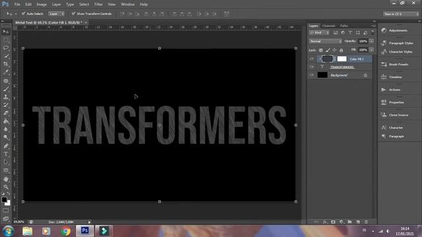Screen dimensions: 422x237
Task: Open the Layers panel flyout menu
Action: 374,26
